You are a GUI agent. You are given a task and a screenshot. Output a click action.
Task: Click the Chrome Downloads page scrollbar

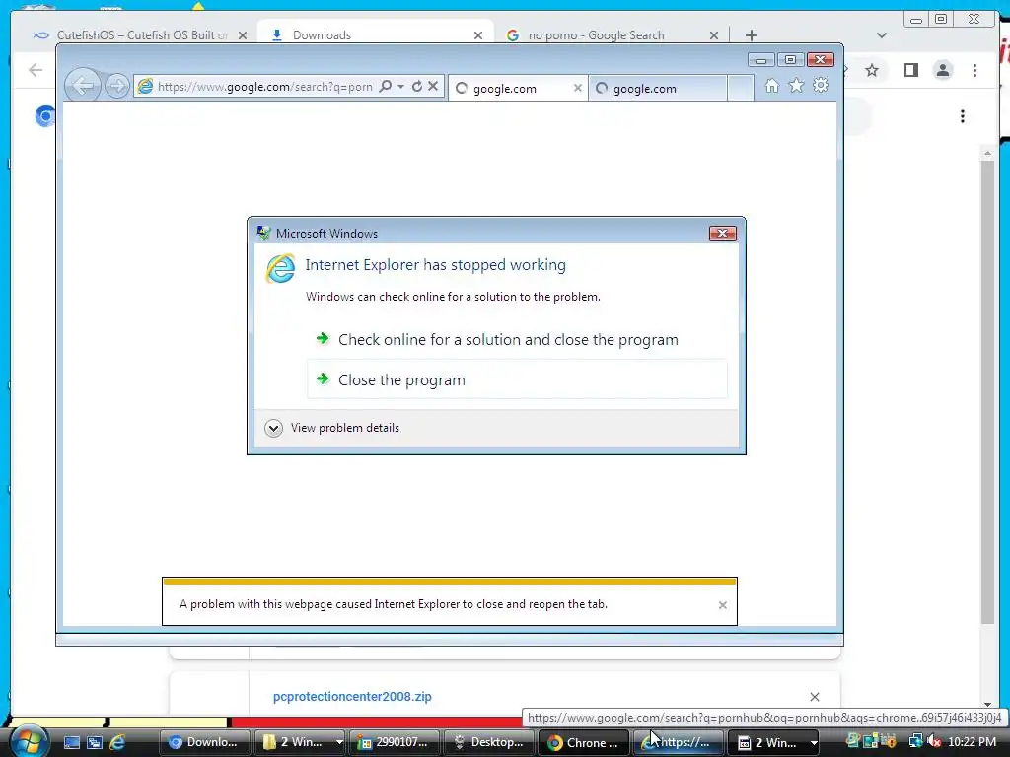click(987, 392)
